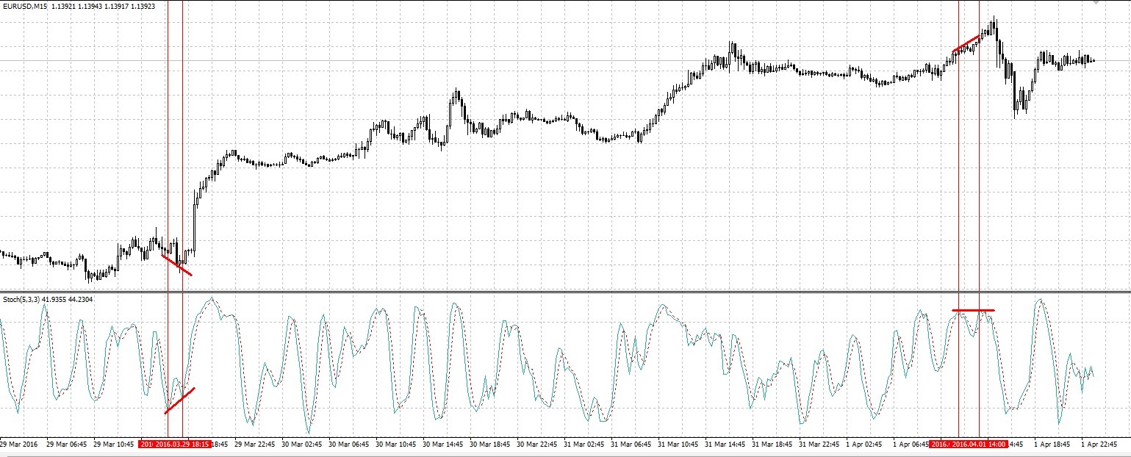Click the 29 Mar 2016 time axis label
Viewport: 1131px width, 457px height.
[18, 445]
